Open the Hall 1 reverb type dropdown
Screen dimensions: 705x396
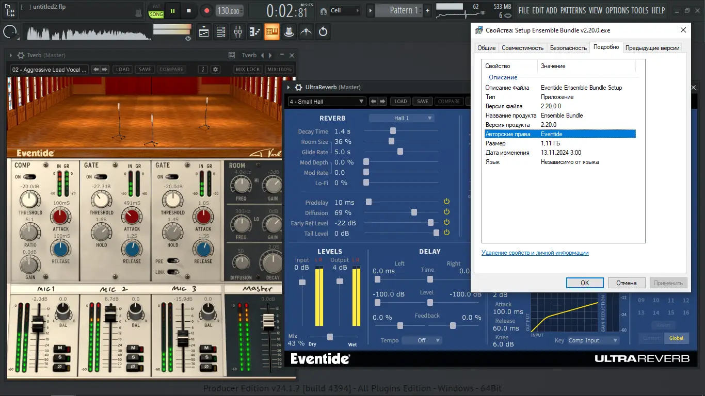[402, 118]
